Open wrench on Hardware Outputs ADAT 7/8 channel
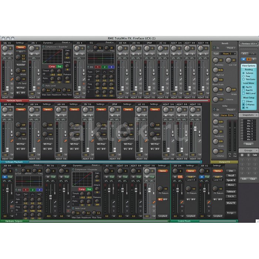Viewport: 259px width, 259px height. tap(154, 202)
